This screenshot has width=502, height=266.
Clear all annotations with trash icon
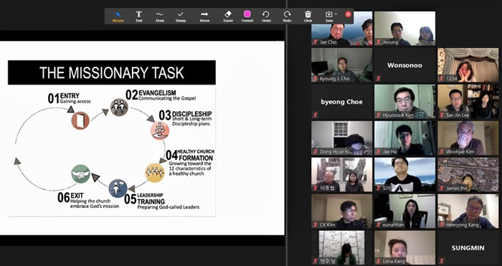pos(308,16)
